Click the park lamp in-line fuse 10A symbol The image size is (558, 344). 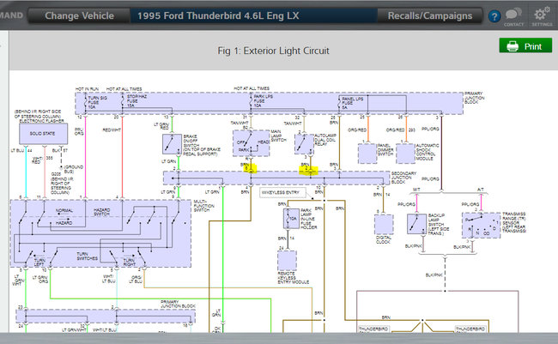pyautogui.click(x=291, y=219)
